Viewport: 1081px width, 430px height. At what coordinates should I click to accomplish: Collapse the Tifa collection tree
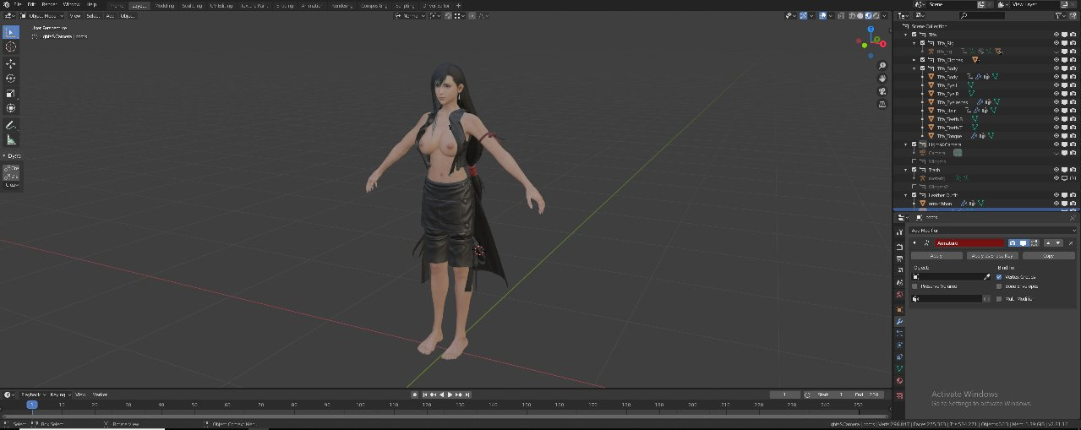(905, 35)
